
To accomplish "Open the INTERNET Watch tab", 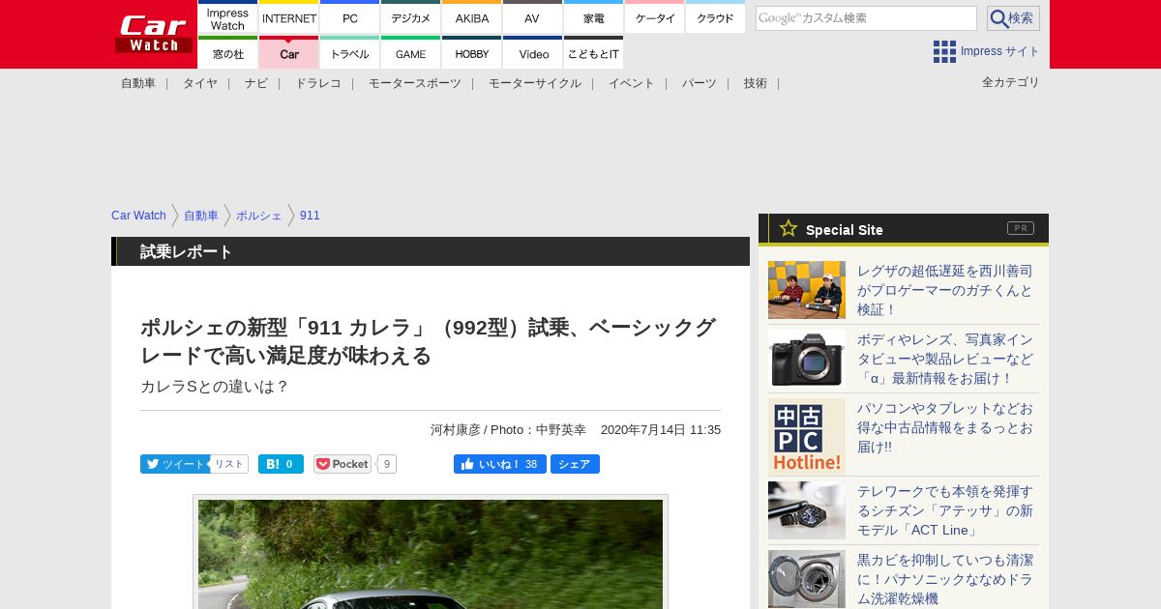I will (x=289, y=17).
